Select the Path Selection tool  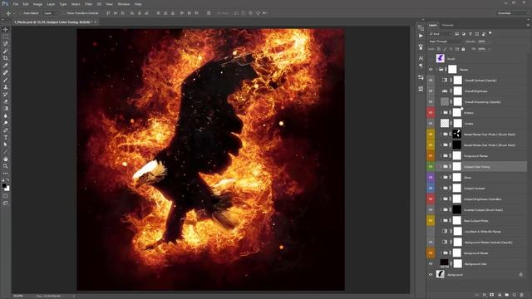click(x=6, y=145)
